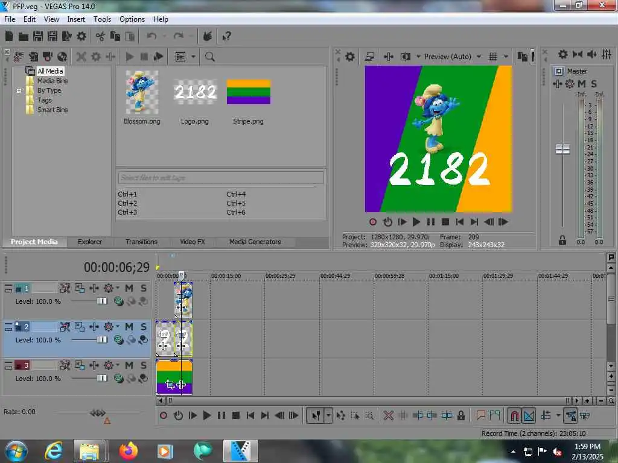Click the What's This help icon
This screenshot has width=618, height=463.
pos(227,37)
